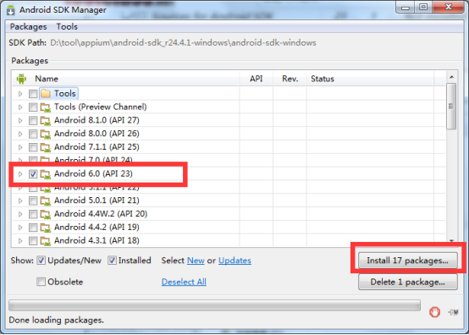Click the green Android robot header icon
The width and height of the screenshot is (469, 335).
click(x=21, y=79)
